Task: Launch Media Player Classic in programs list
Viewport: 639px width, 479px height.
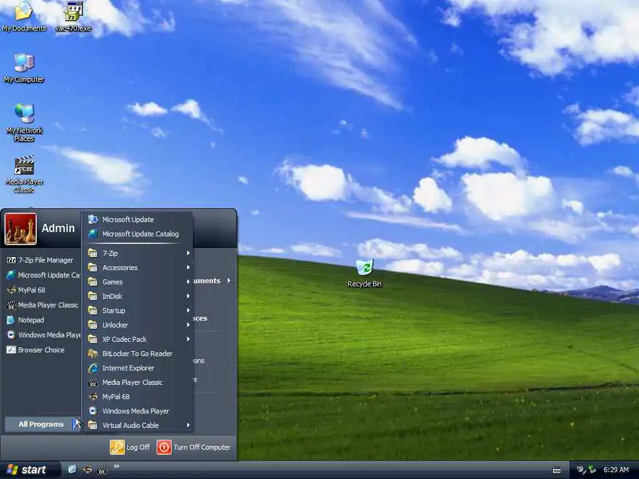Action: pyautogui.click(x=138, y=382)
